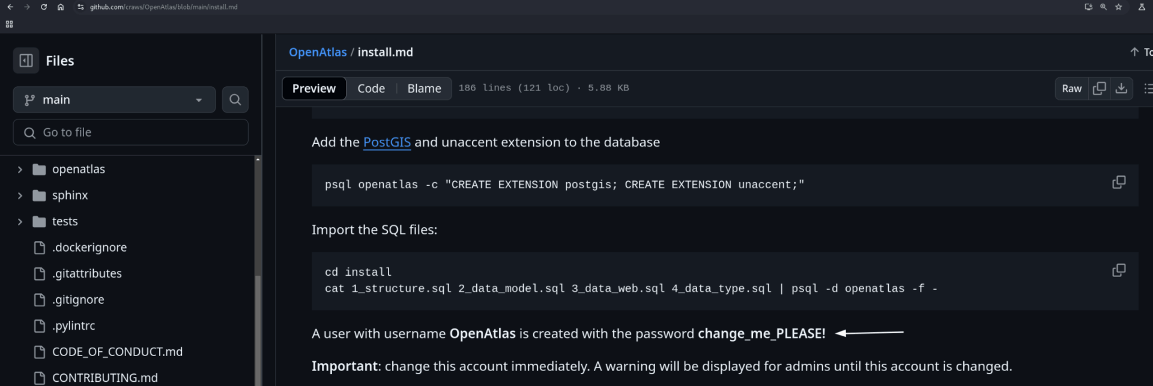Expand the openatlas folder

[20, 170]
